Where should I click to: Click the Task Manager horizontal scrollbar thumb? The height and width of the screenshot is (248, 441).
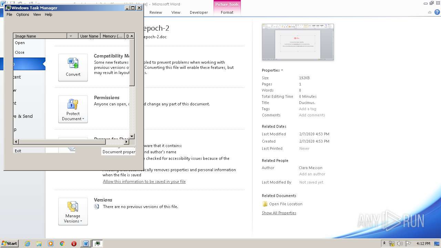click(x=62, y=142)
